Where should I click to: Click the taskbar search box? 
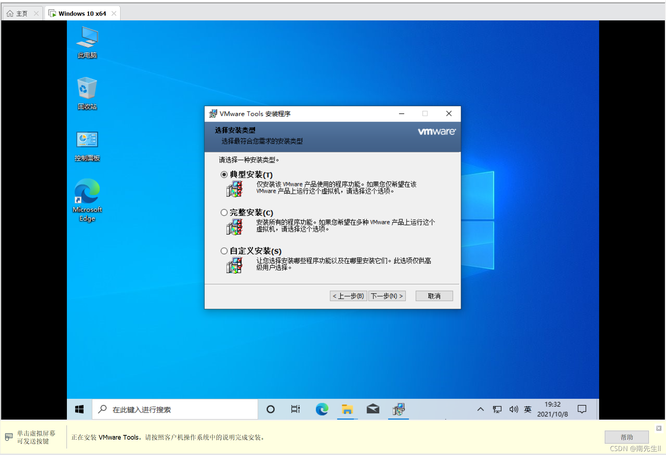[175, 409]
